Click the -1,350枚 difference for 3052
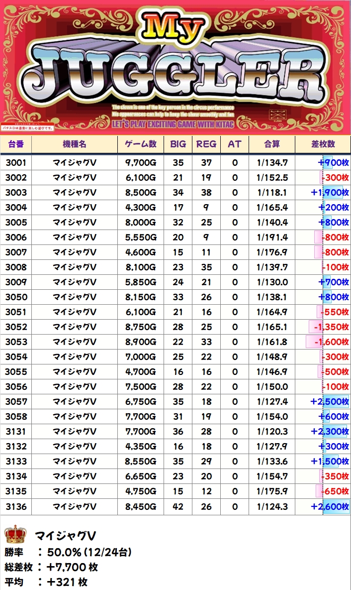 [x=332, y=327]
